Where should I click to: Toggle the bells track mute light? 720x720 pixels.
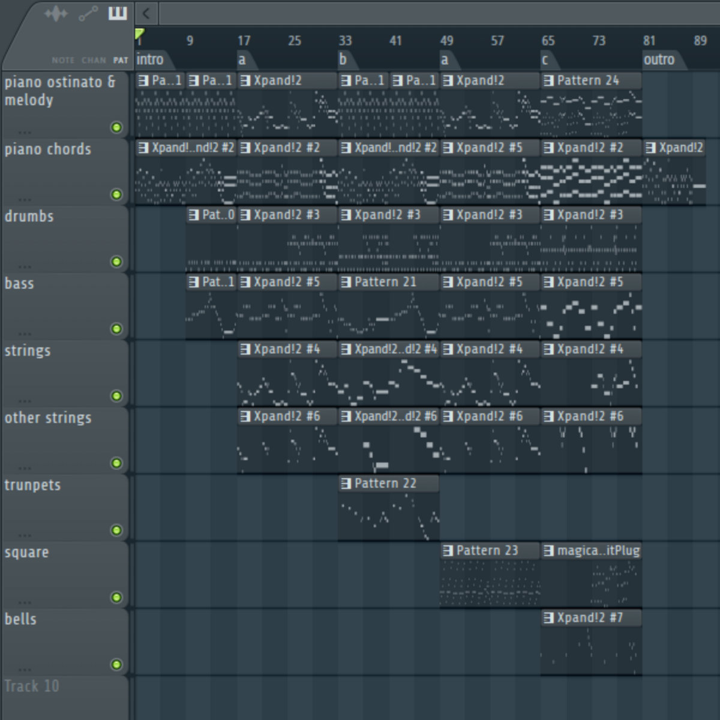[x=116, y=665]
